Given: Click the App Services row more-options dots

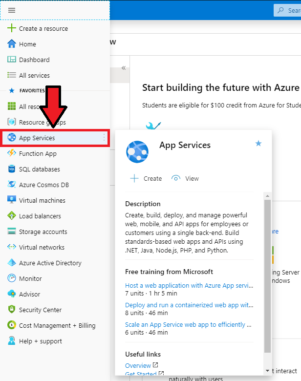Looking at the screenshot, I should click(x=104, y=138).
